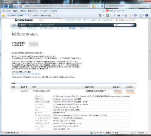
Task: Click the Safety shield icon
Action: [136, 15]
